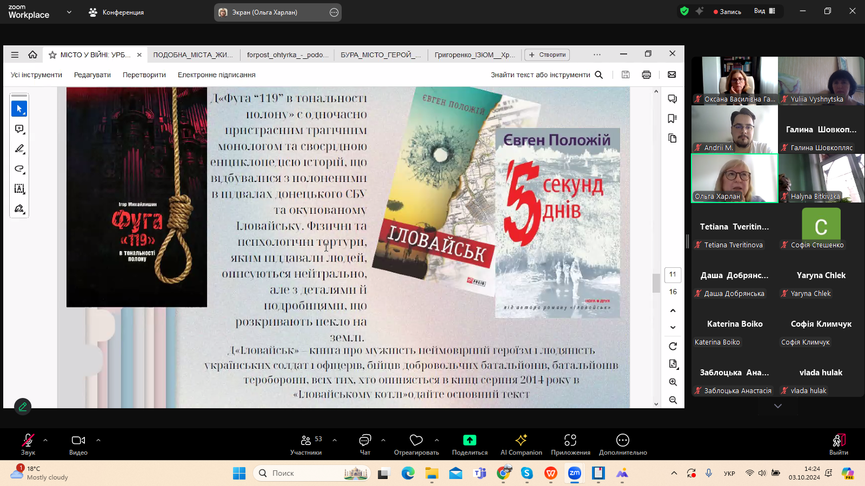Rotate page using the rotate icon
Viewport: 865px width, 486px height.
673,346
